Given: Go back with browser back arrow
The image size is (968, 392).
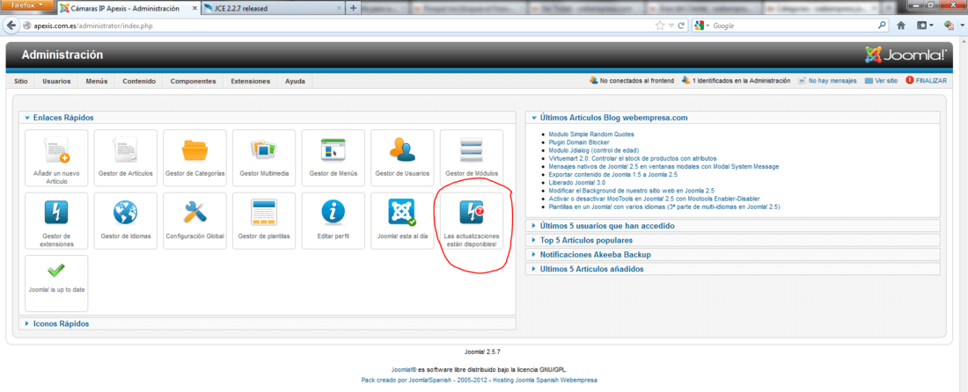Looking at the screenshot, I should (x=11, y=25).
